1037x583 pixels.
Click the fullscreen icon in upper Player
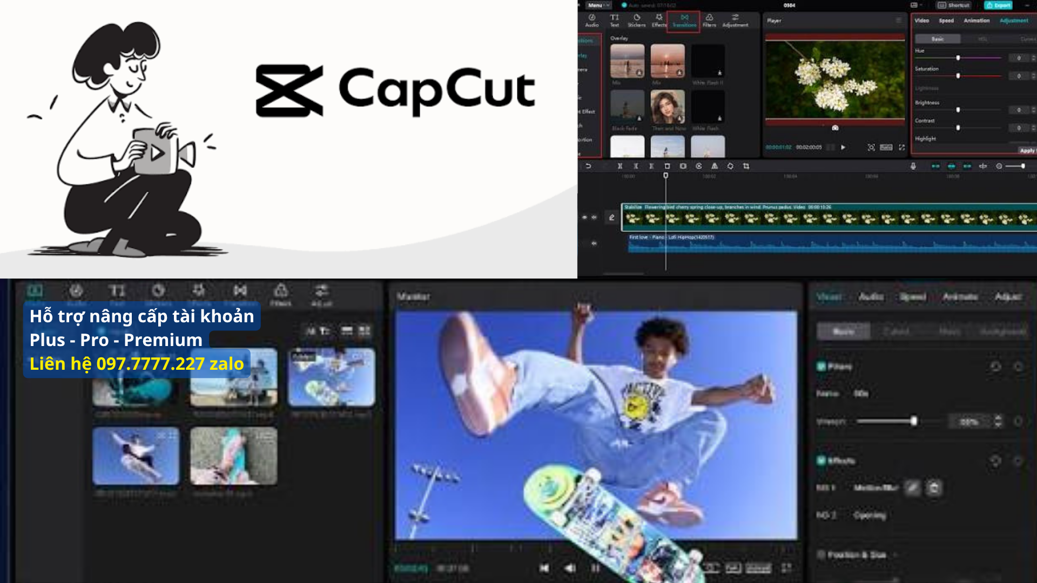pyautogui.click(x=901, y=147)
